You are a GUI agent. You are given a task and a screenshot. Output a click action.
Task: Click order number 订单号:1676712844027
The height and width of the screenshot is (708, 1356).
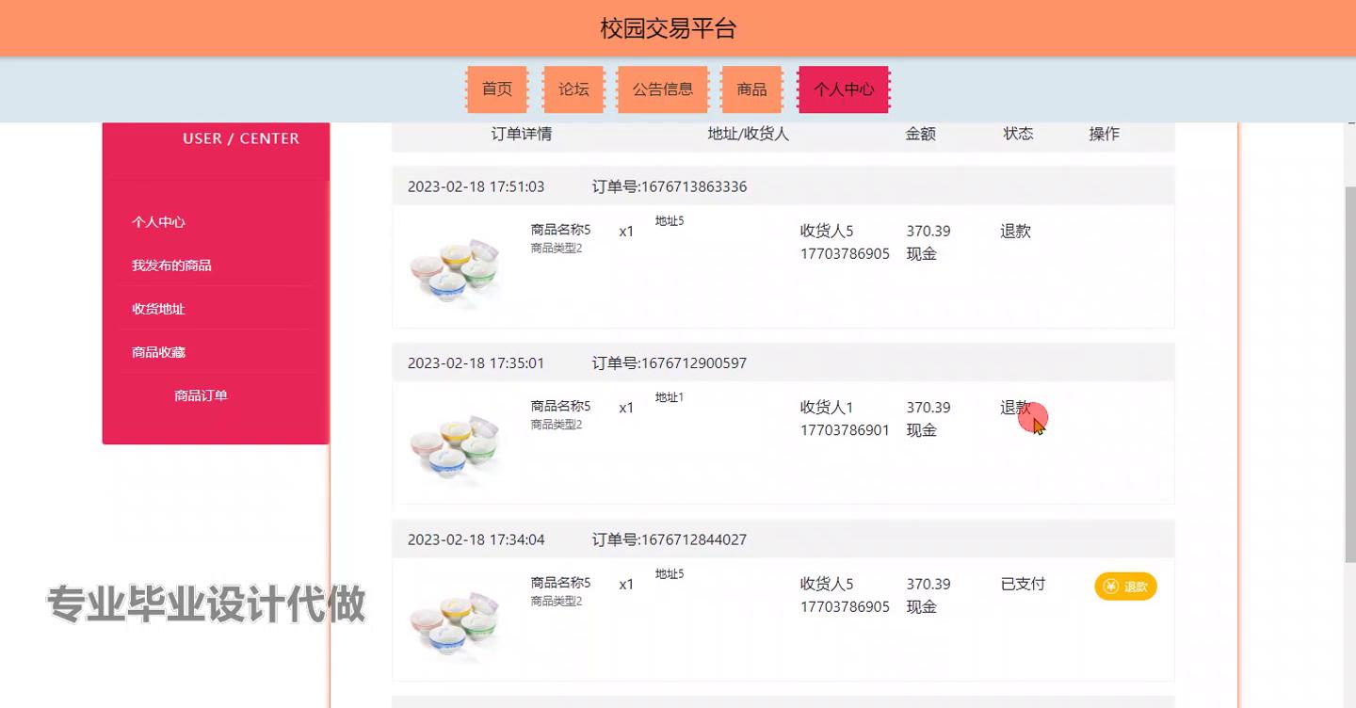coord(670,539)
